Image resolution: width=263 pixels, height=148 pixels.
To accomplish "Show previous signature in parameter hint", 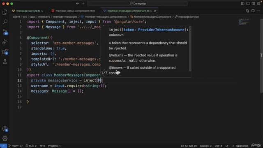I will pyautogui.click(x=104, y=70).
